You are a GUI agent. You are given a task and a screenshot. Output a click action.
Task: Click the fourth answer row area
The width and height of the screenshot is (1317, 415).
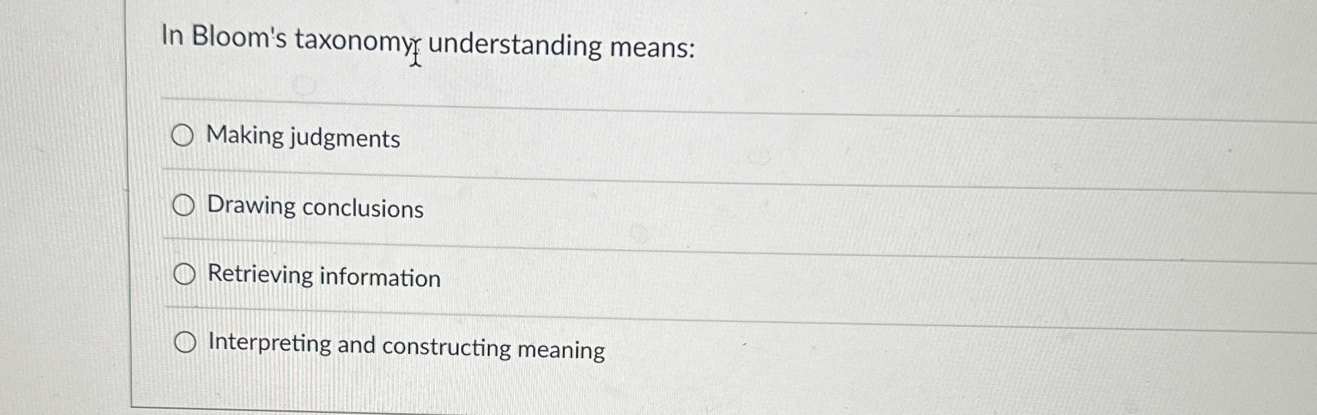pyautogui.click(x=540, y=346)
